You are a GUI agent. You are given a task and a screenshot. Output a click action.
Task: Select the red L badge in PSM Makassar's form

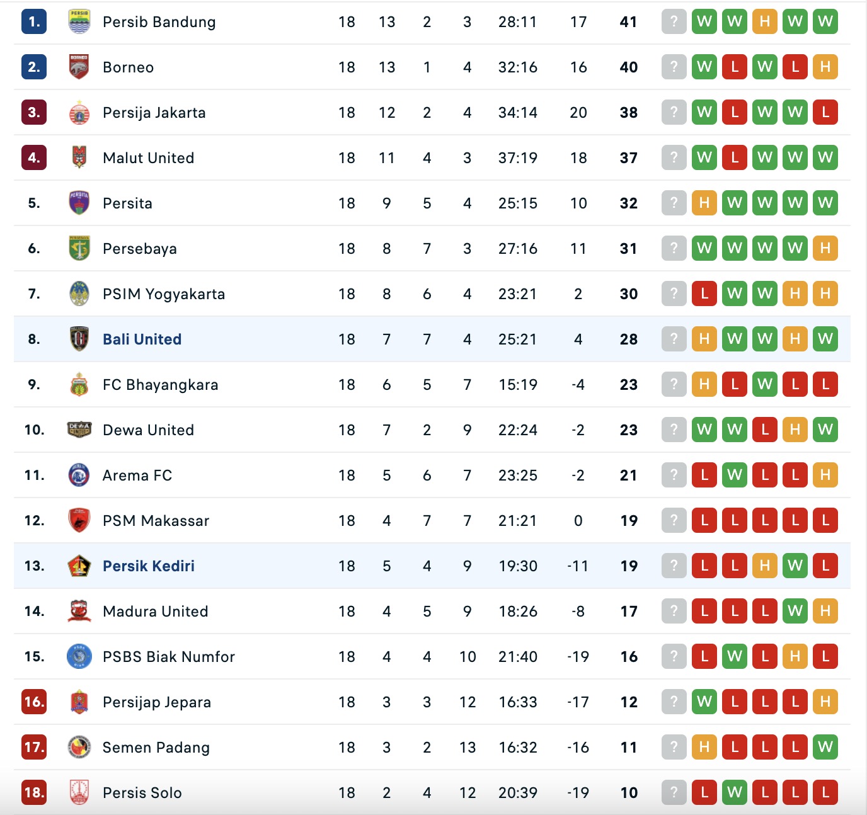coord(704,520)
